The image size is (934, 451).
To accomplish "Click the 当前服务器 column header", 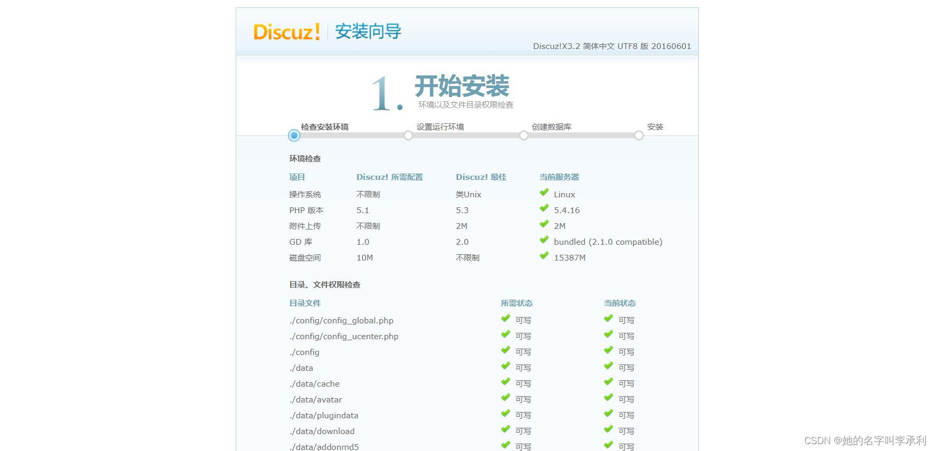I will point(559,177).
